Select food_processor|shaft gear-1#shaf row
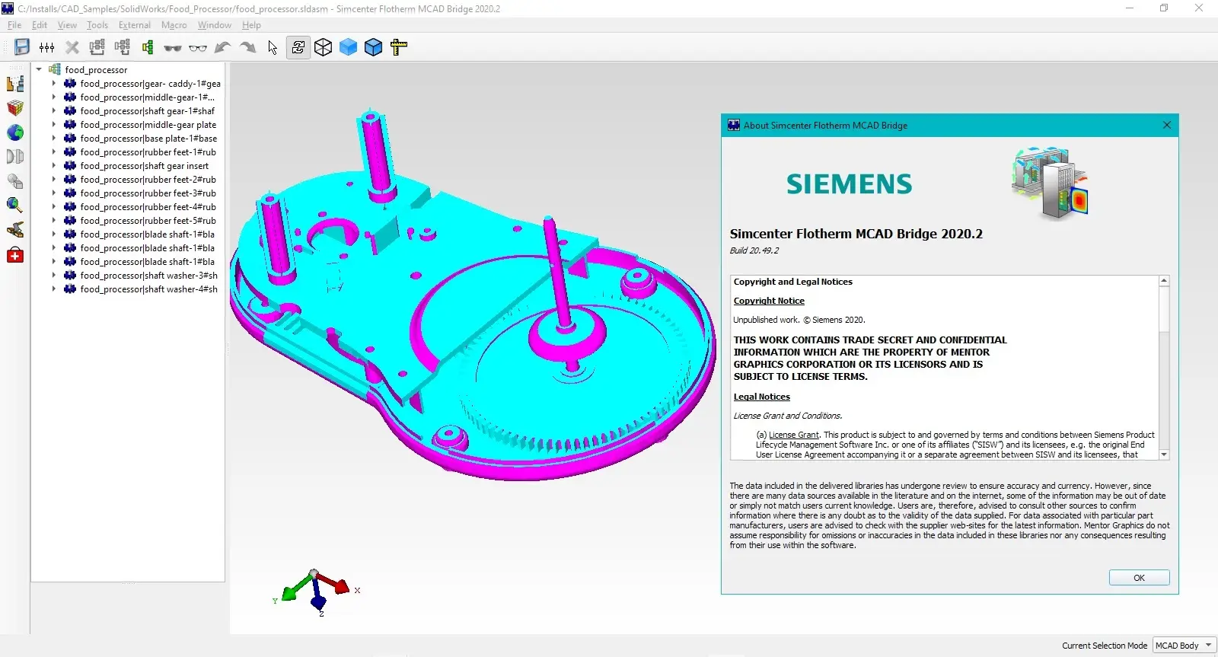The width and height of the screenshot is (1218, 657). 148,111
